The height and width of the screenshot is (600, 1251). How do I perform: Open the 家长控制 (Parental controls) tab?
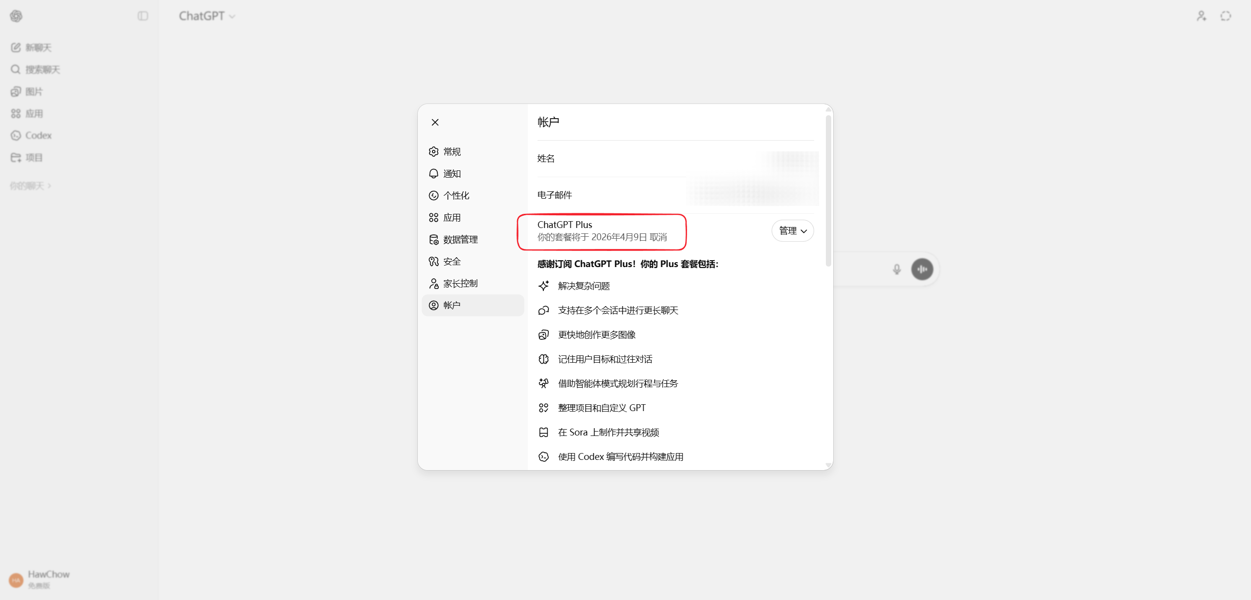(460, 283)
